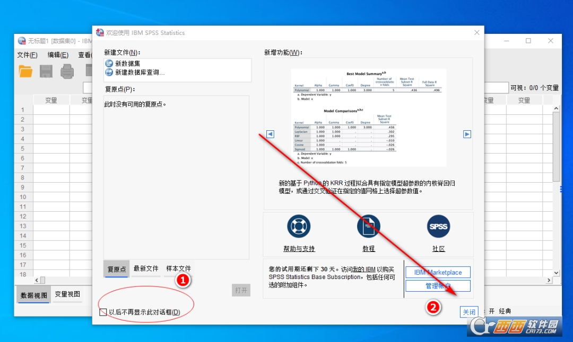Viewport: 573px width, 342px height.
Task: Enable 以后不再显示此对话框 checkbox
Action: [x=103, y=312]
